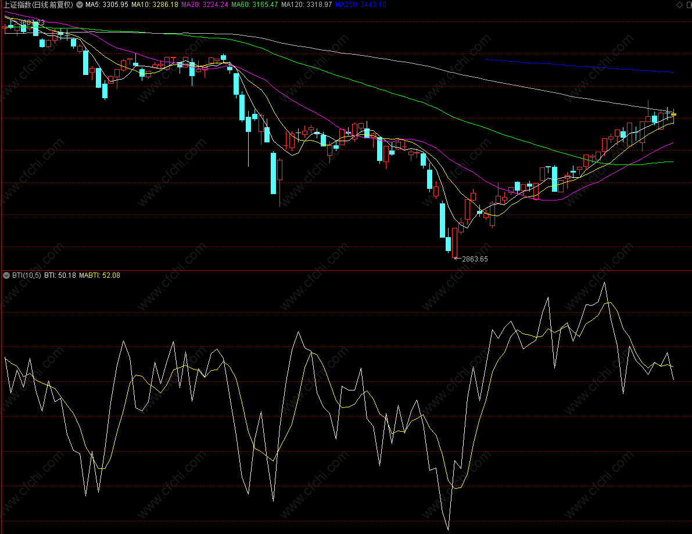
Task: Click the BTI: 50.18 value label
Action: pos(60,275)
